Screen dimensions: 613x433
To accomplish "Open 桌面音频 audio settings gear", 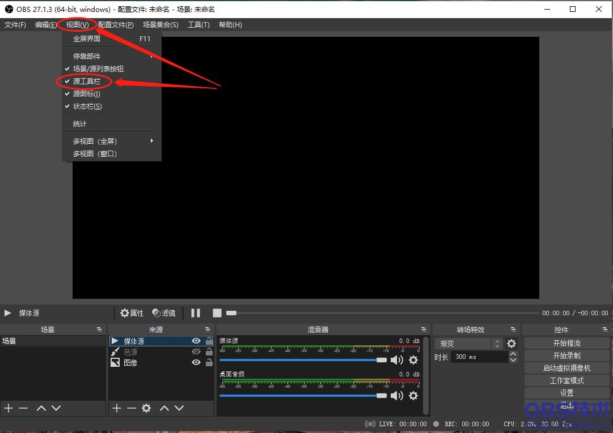I will click(413, 396).
